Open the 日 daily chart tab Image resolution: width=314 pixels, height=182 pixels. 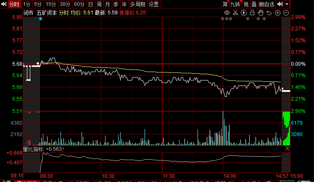(x=90, y=4)
